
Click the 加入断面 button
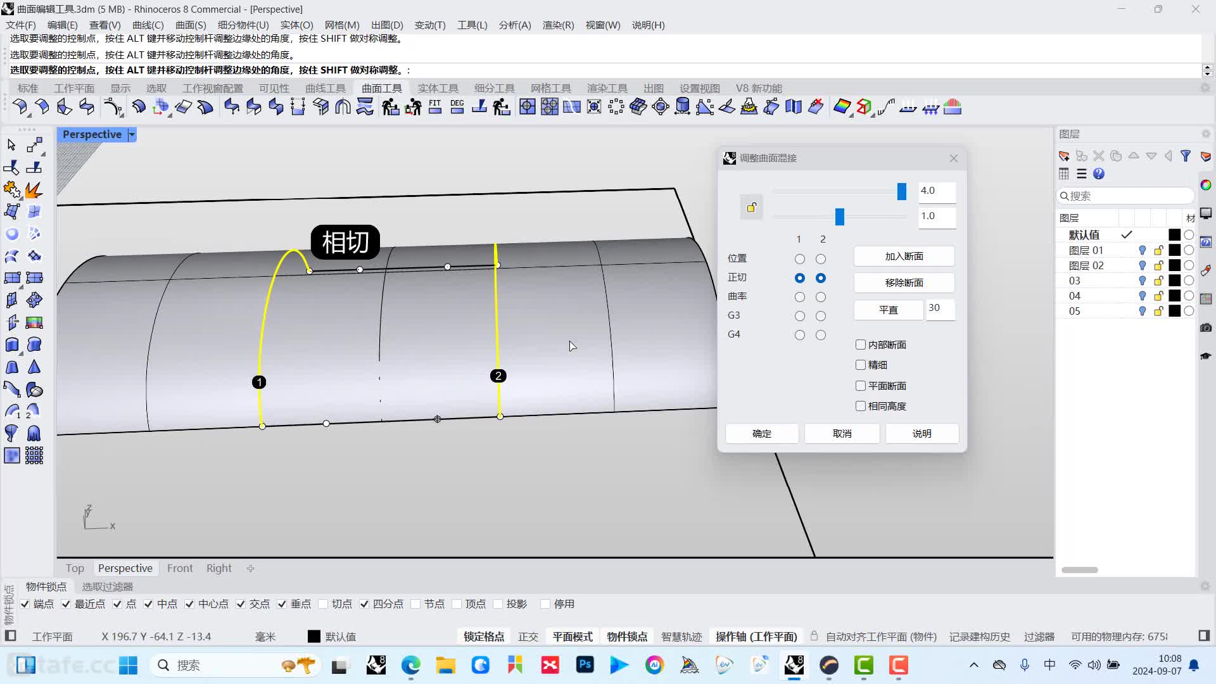coord(904,256)
